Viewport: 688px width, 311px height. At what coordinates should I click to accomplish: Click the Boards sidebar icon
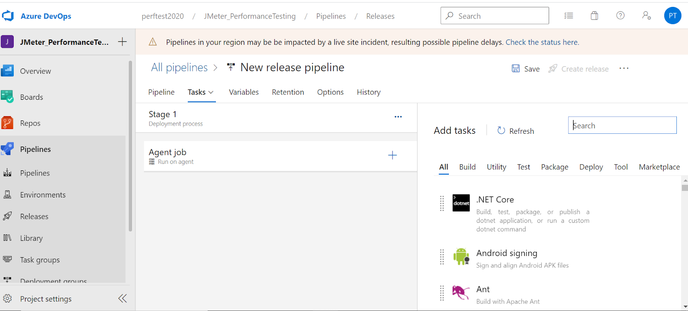pos(7,97)
